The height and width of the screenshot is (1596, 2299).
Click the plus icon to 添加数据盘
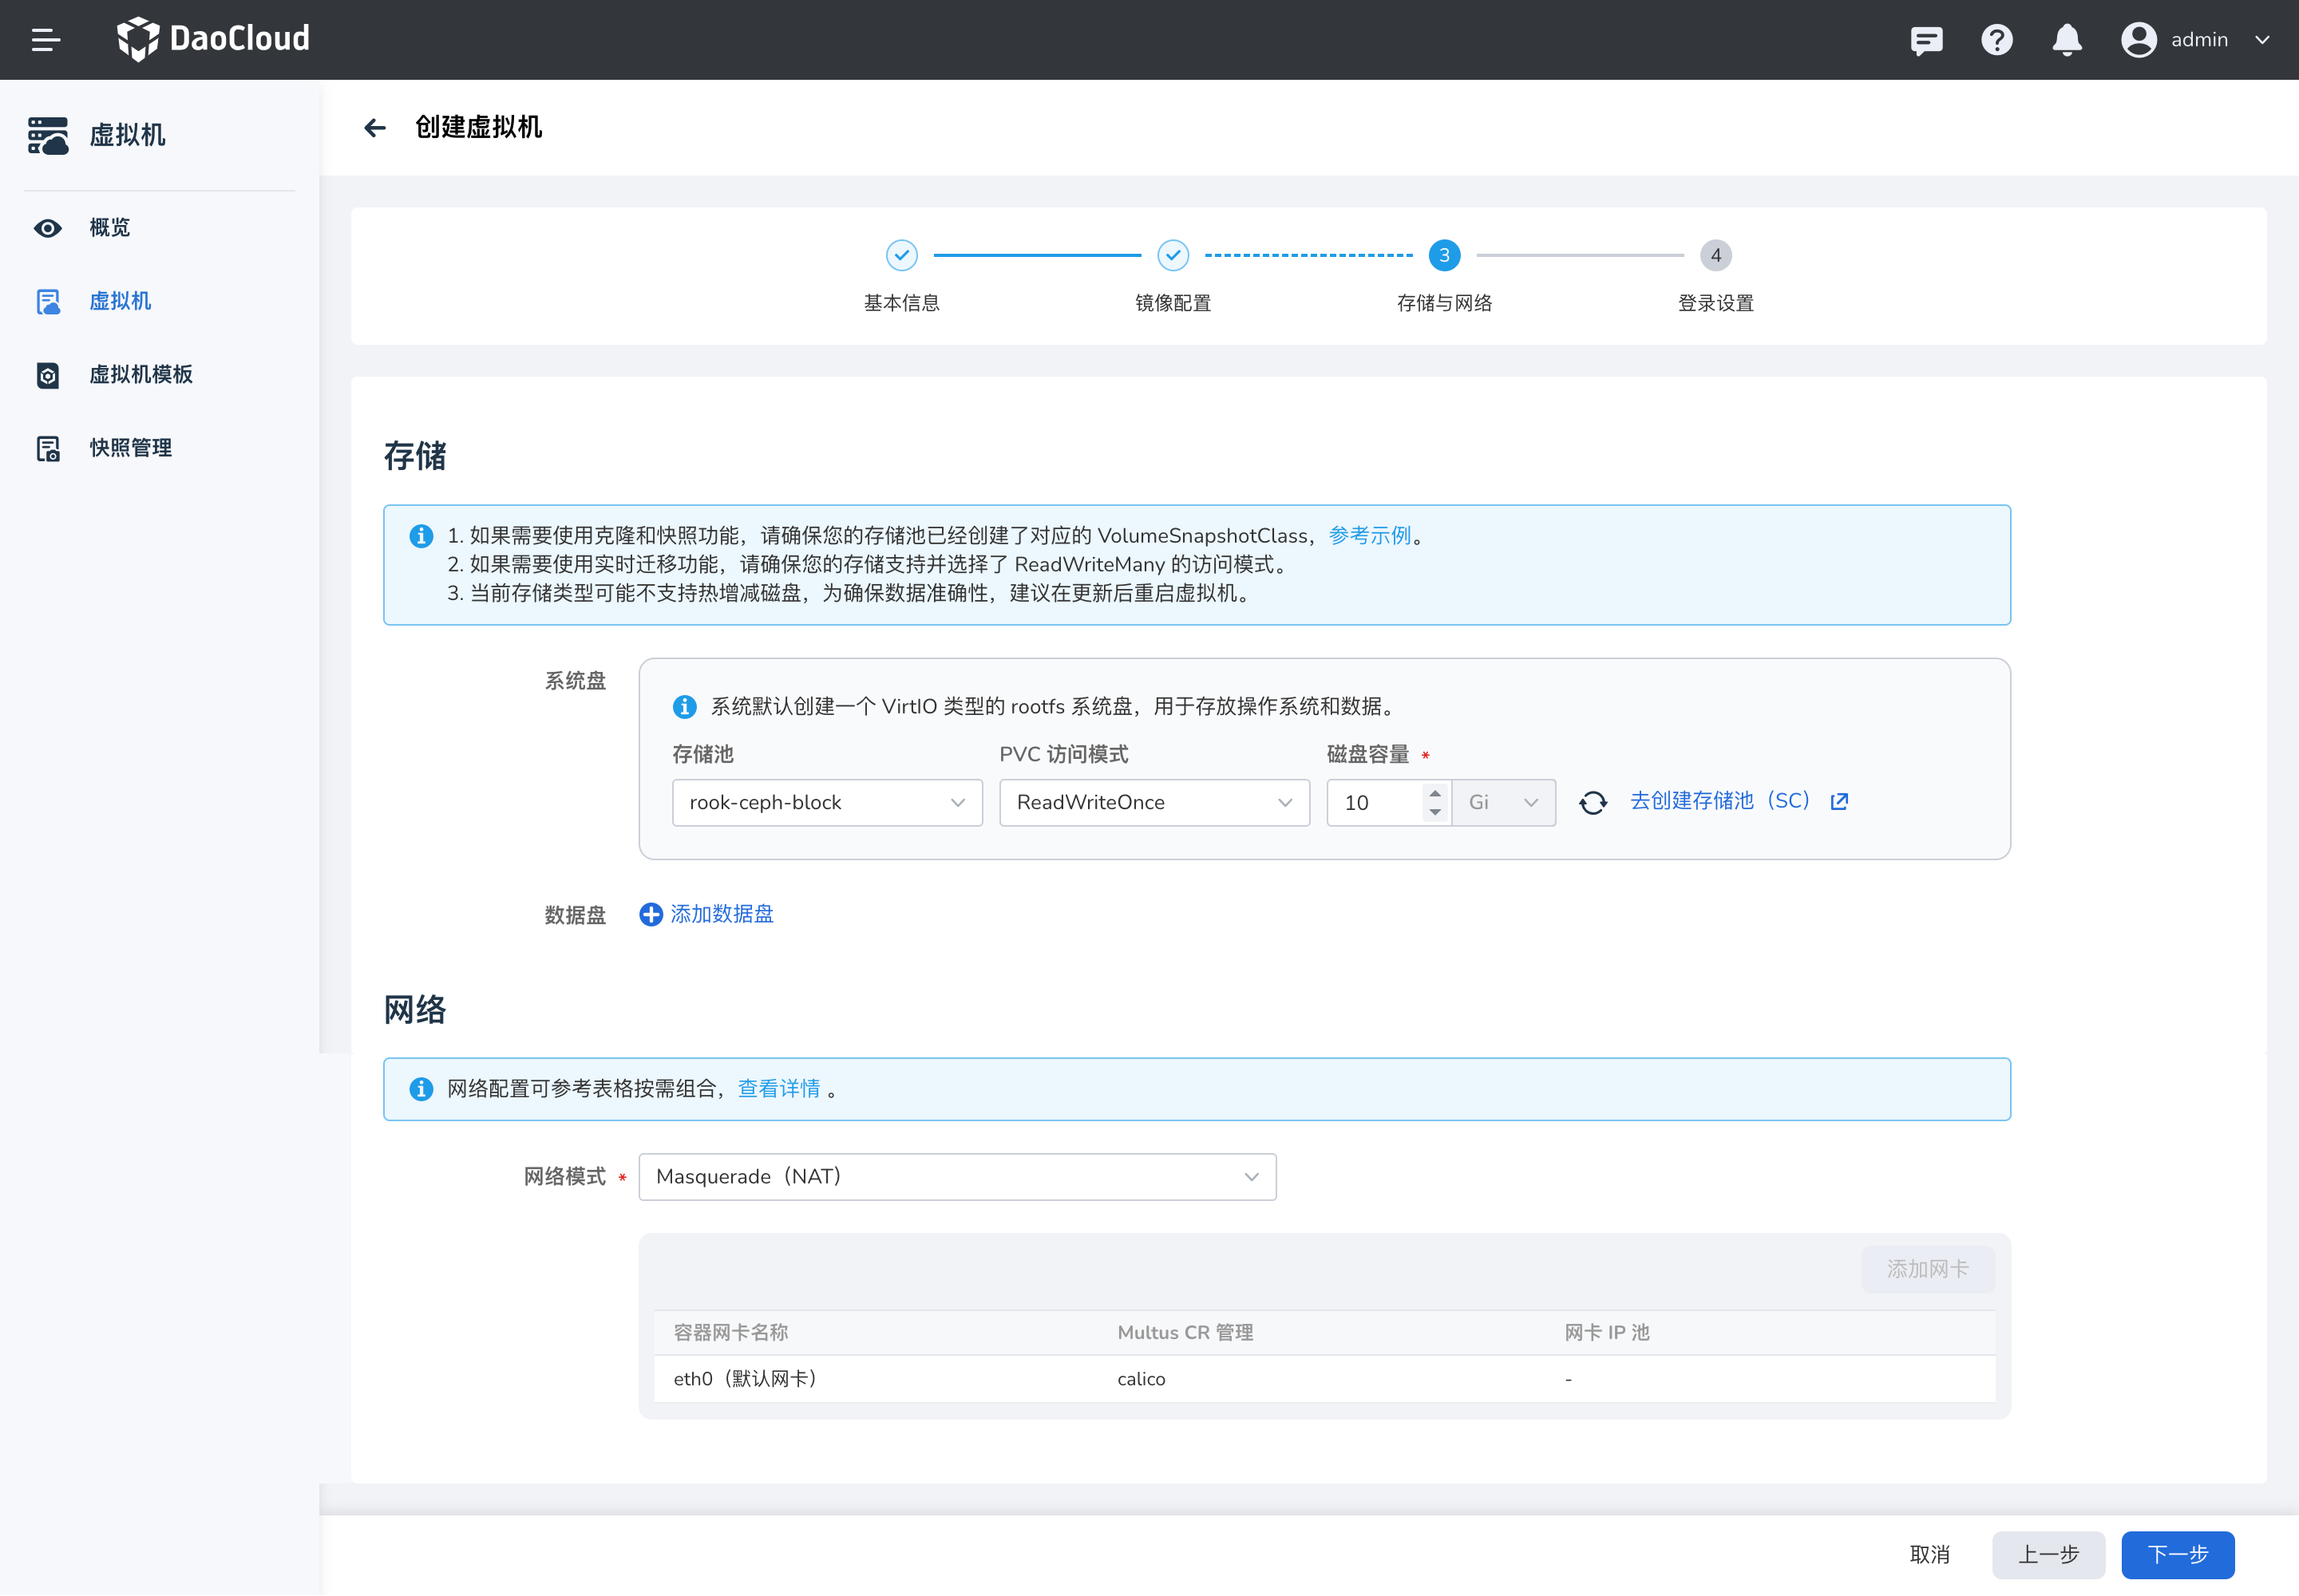(x=651, y=914)
